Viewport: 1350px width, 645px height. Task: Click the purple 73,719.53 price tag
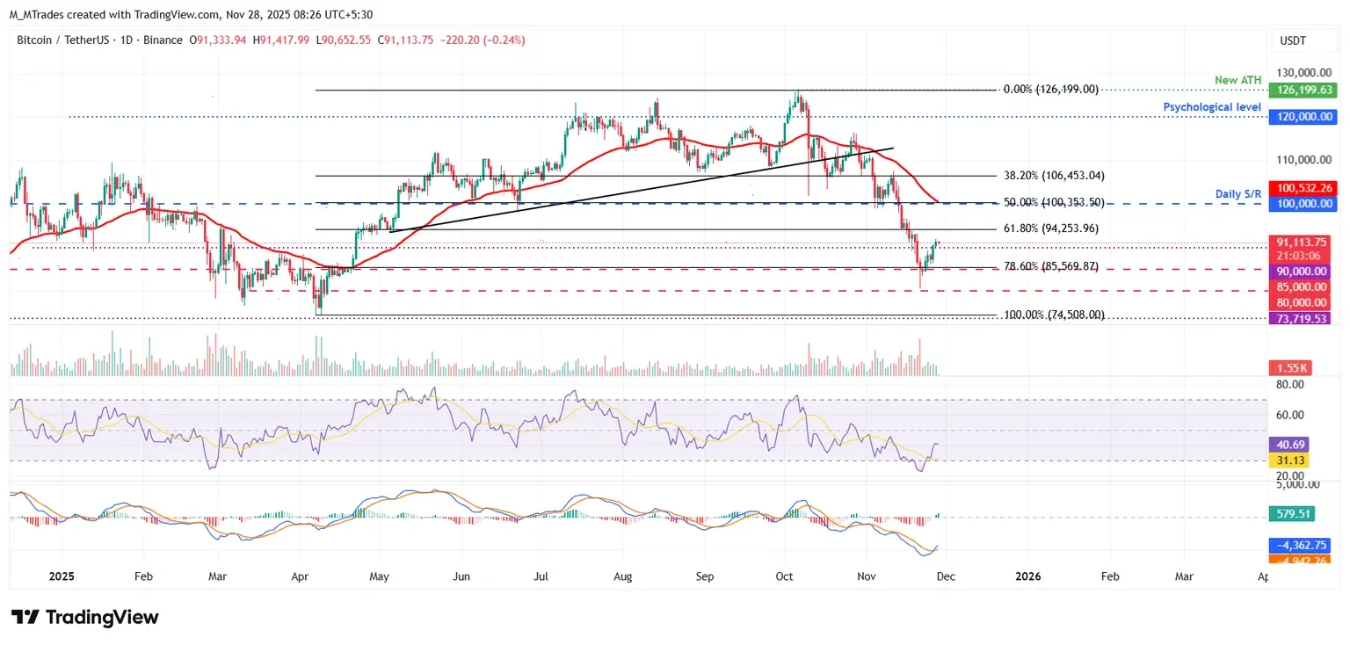click(1303, 318)
